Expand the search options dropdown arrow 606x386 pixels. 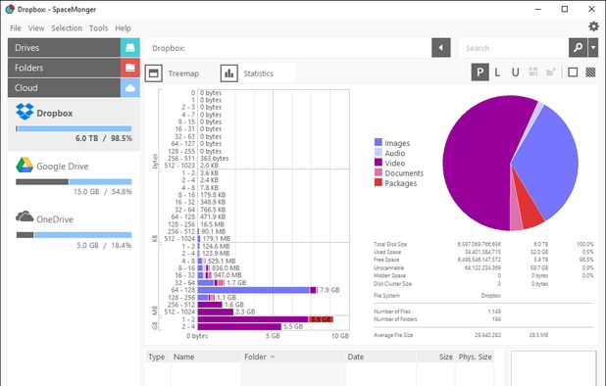pyautogui.click(x=593, y=48)
